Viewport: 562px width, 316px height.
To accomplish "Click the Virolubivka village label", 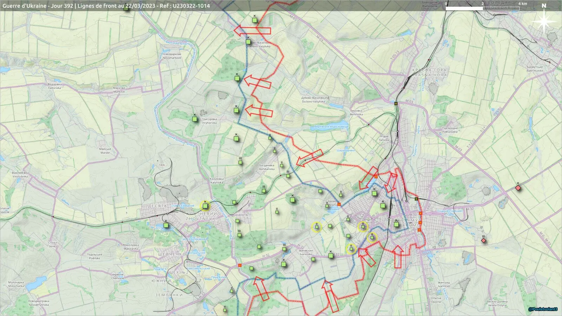I will [20, 175].
